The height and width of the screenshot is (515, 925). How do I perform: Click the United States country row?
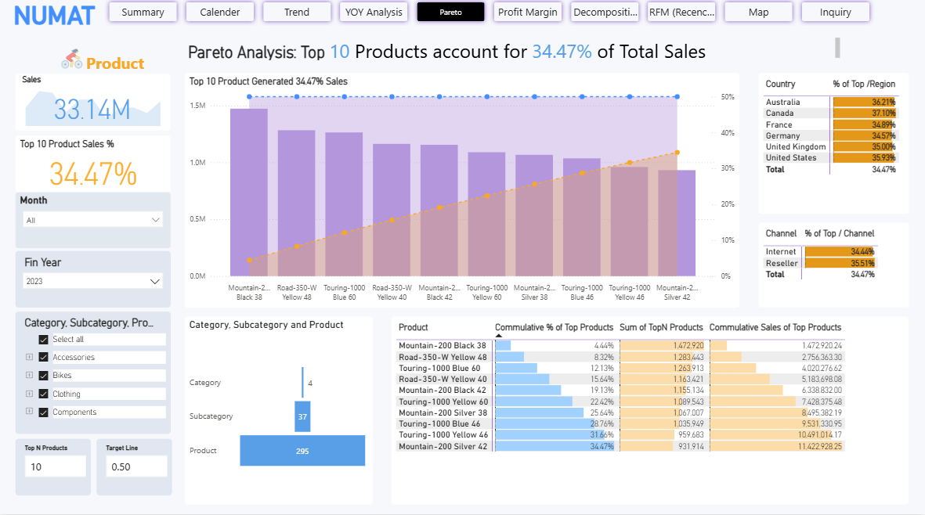pyautogui.click(x=830, y=158)
